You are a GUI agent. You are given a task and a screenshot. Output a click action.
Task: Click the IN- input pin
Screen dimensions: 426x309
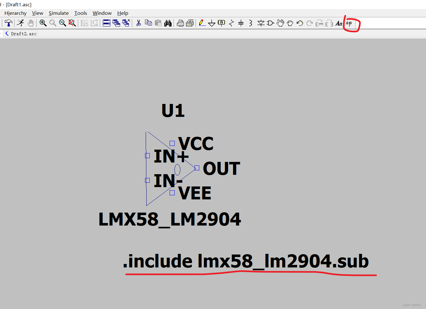[x=147, y=180]
